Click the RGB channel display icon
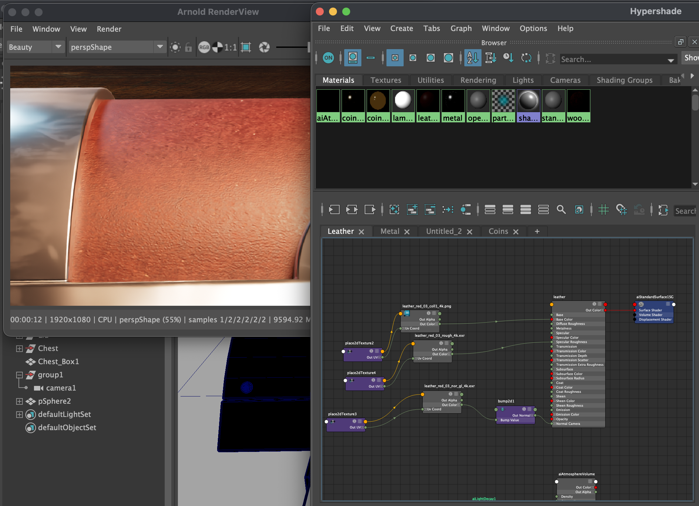Image resolution: width=699 pixels, height=506 pixels. coord(204,47)
